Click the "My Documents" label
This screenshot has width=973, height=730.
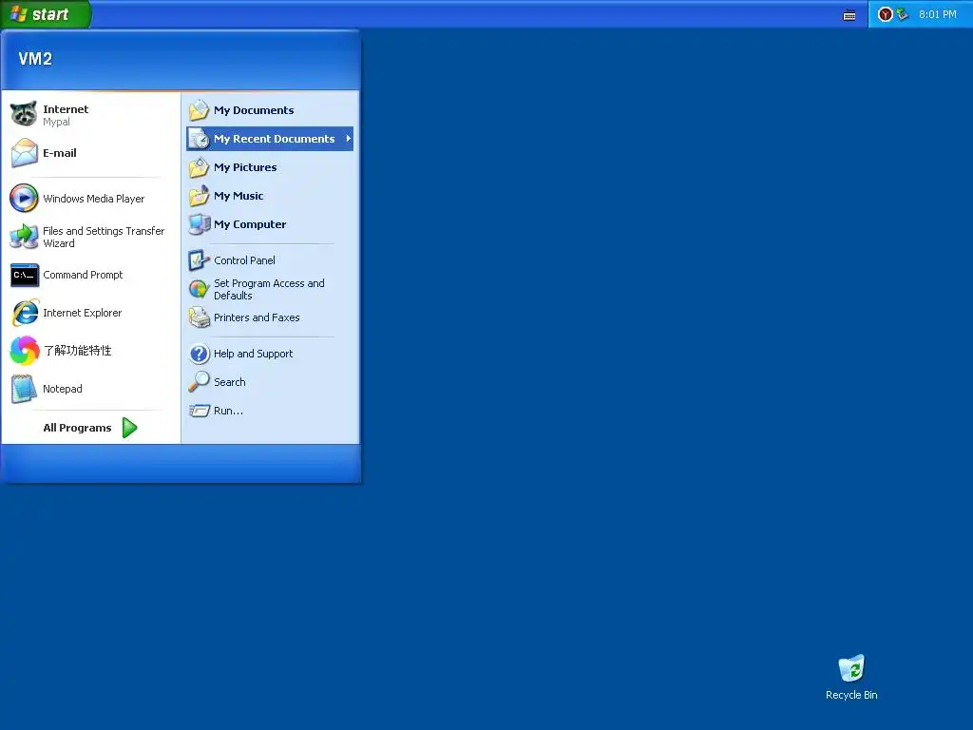click(254, 110)
